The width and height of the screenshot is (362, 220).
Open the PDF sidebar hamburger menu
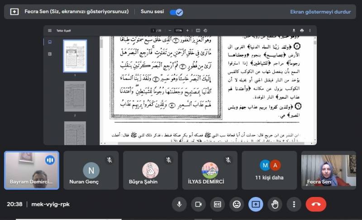(50, 30)
